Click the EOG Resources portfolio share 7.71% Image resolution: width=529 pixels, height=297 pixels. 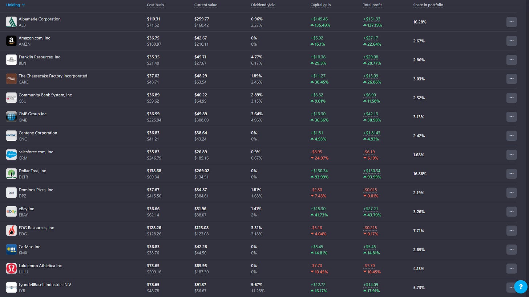[419, 231]
